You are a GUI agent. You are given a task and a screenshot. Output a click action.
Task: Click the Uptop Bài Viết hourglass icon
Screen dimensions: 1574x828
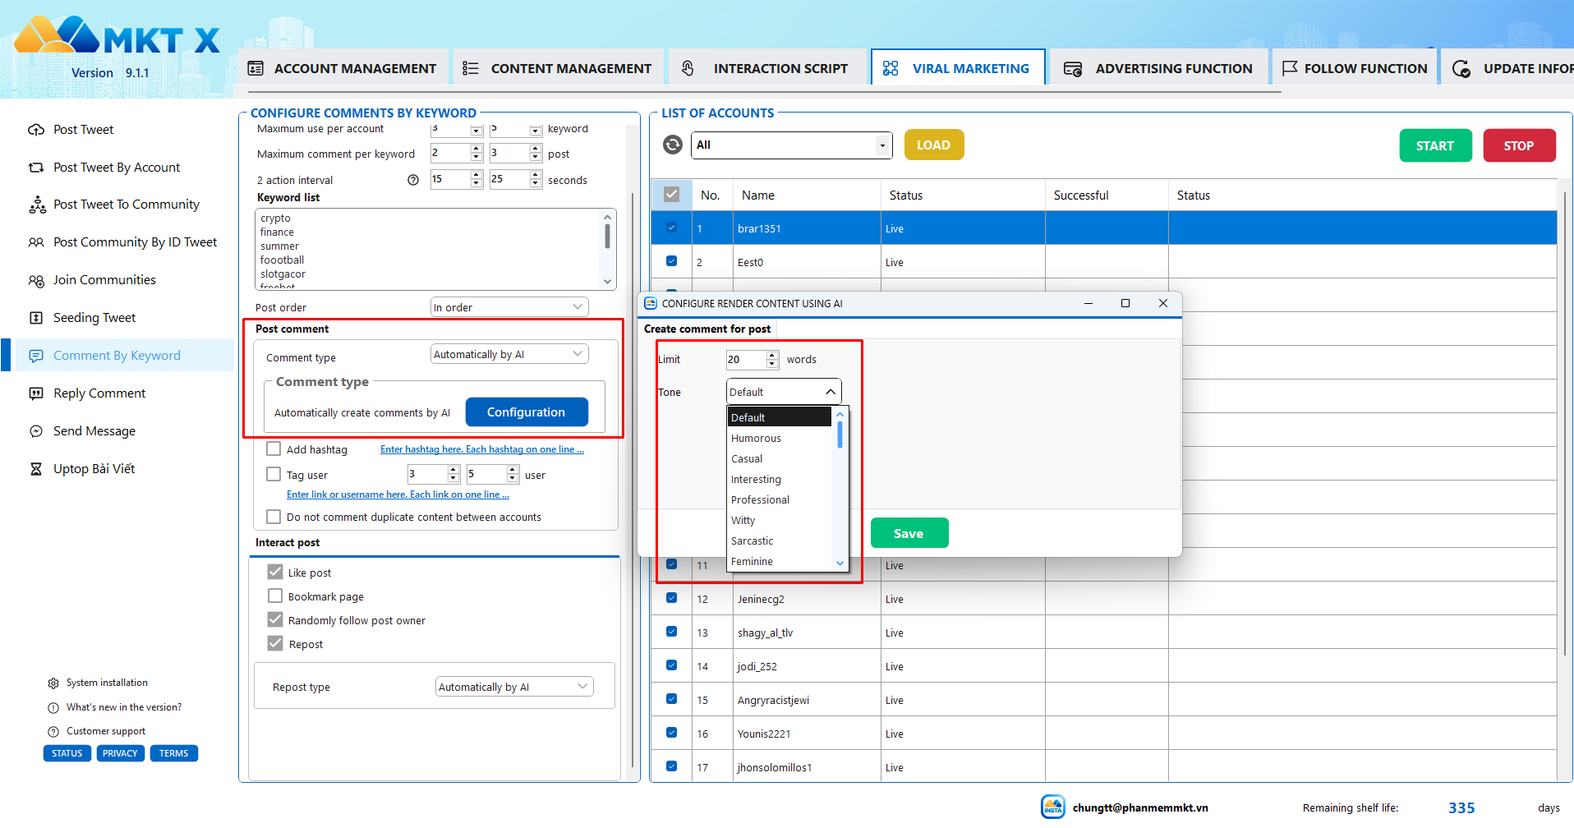pyautogui.click(x=36, y=469)
